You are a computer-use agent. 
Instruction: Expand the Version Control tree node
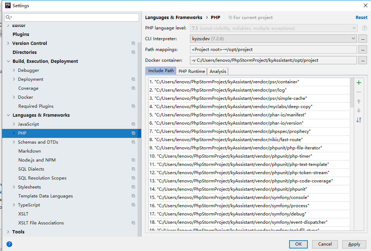pos(8,43)
